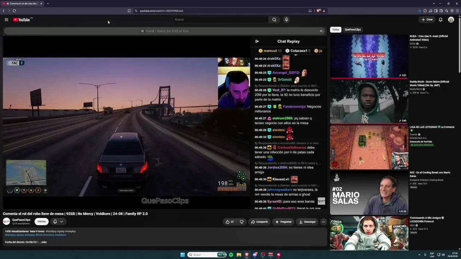Screen dimensions: 461x259
Task: Click the browser address bar URL
Action: point(161,11)
